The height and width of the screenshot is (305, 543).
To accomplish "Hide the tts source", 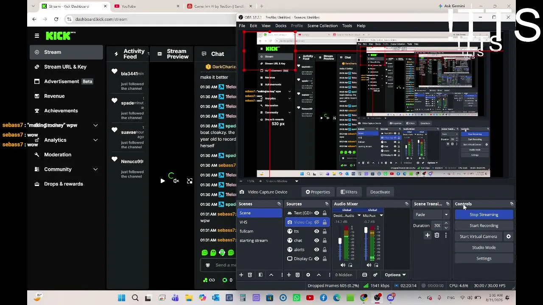I will click(x=316, y=231).
